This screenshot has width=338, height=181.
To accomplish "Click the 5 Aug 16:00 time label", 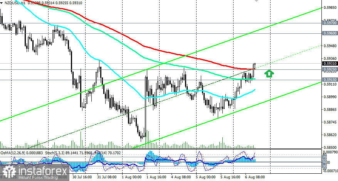I will [x=230, y=177].
